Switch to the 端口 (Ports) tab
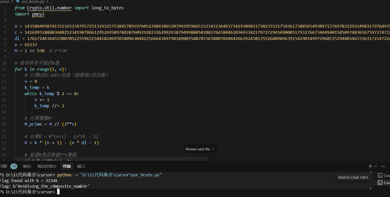Screen dimensions: 390x197 point(81,166)
